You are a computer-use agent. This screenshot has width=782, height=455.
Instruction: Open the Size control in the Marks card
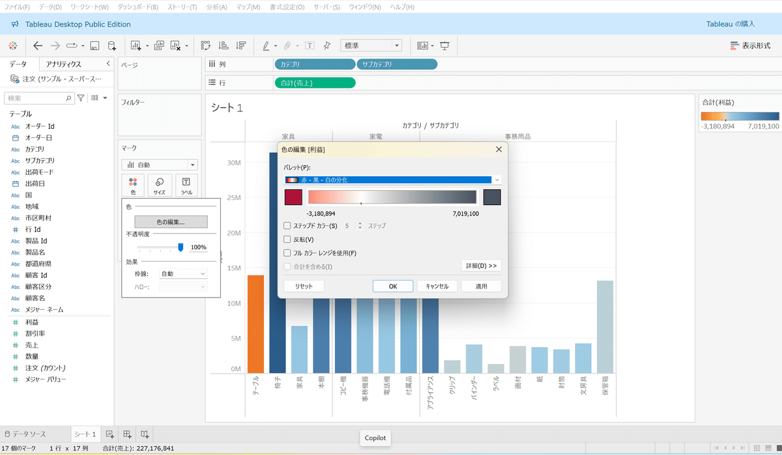(160, 186)
